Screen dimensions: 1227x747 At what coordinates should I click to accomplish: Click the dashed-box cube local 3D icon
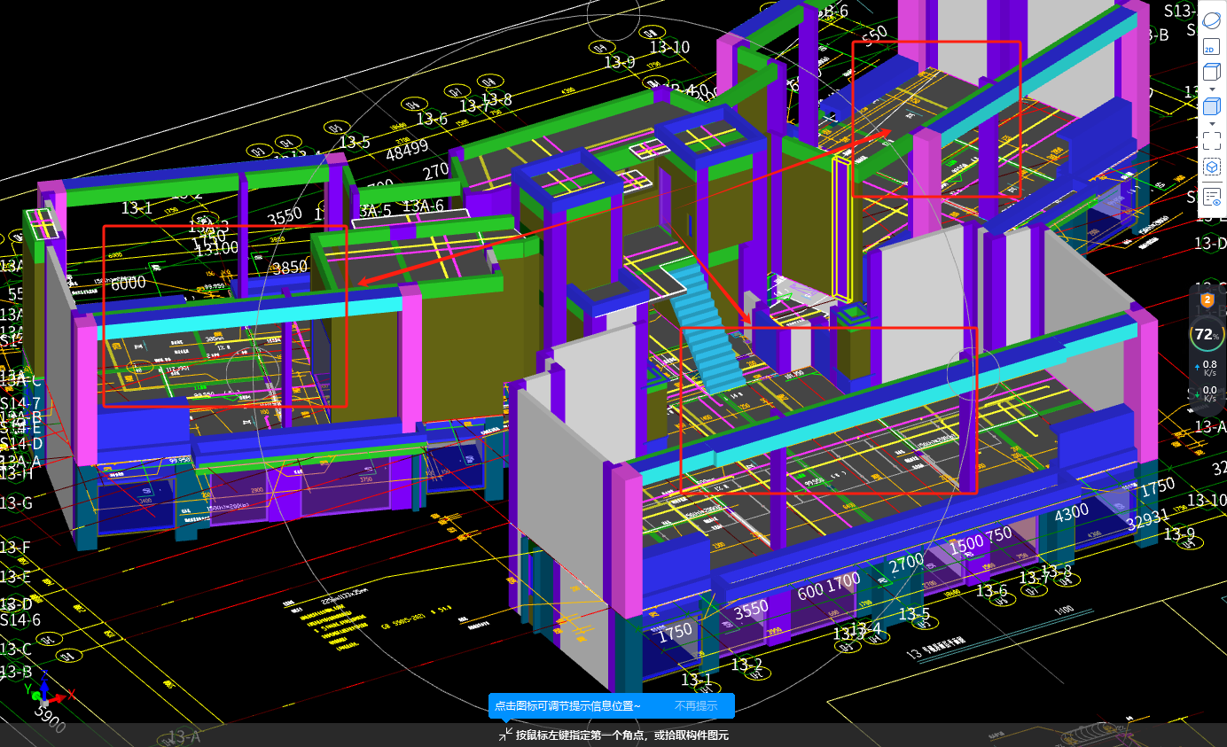[x=1212, y=167]
